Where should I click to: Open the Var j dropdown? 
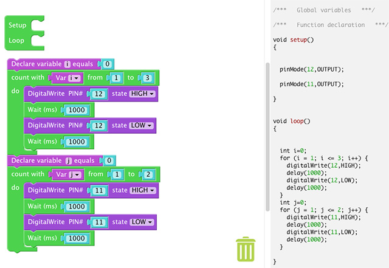click(x=68, y=175)
